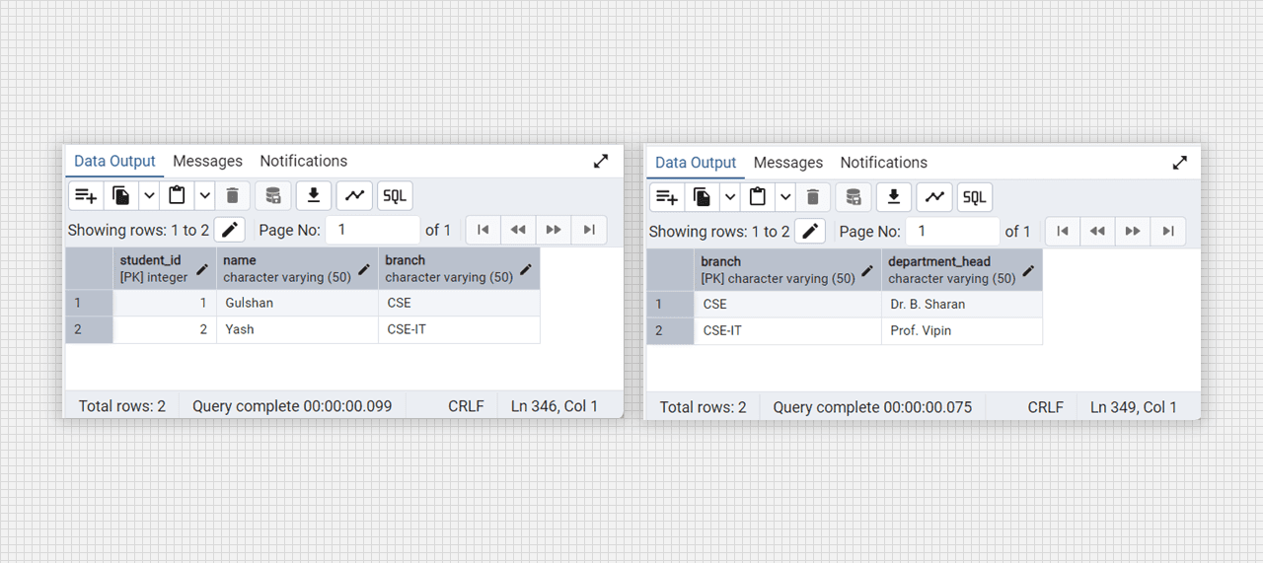
Task: Click Graph visualiser icon in left panel
Action: pyautogui.click(x=354, y=195)
